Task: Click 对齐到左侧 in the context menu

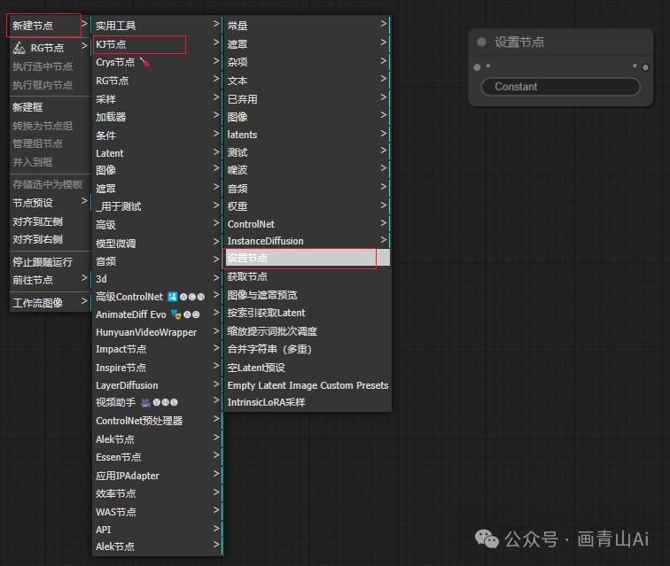Action: [x=50, y=221]
